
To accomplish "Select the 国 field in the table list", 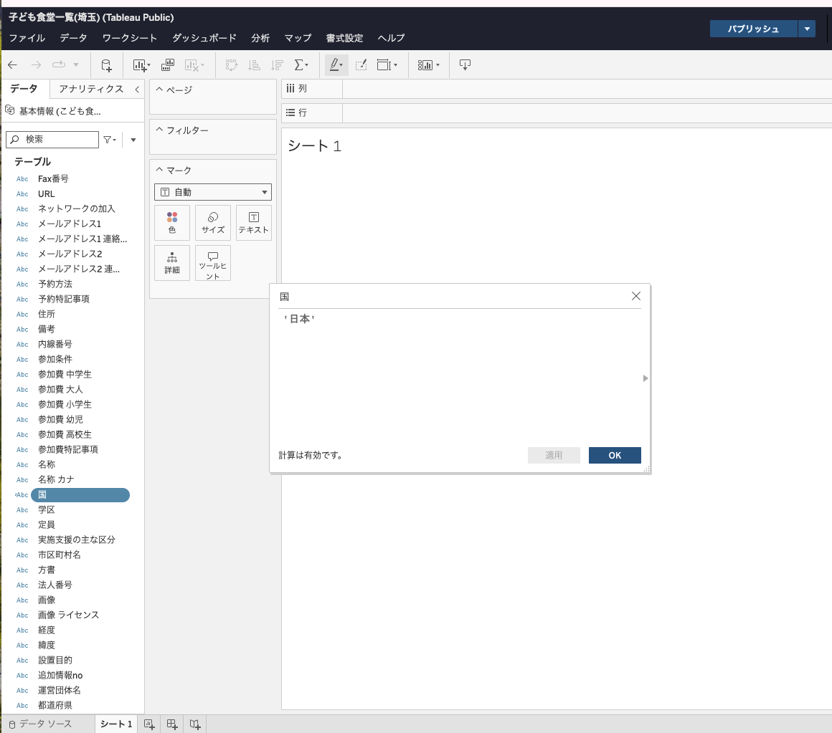I will point(80,495).
